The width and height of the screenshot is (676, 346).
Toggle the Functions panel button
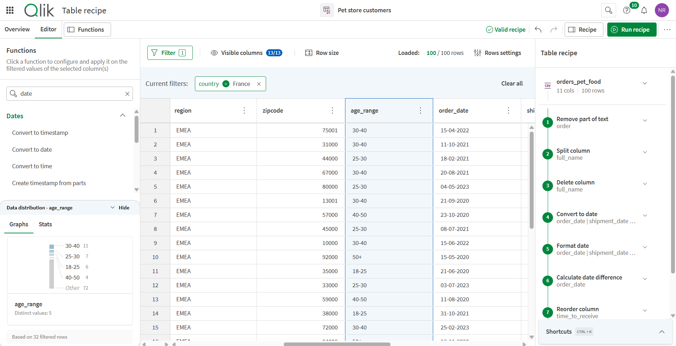87,30
